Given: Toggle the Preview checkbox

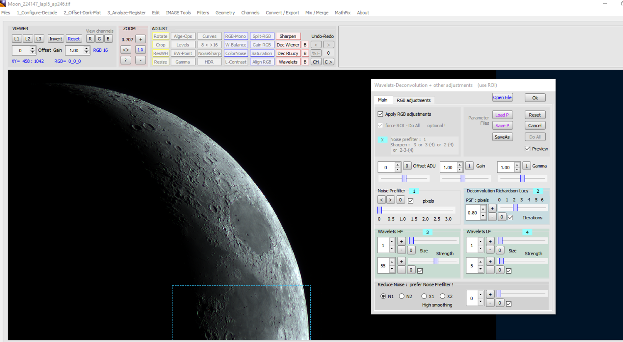Looking at the screenshot, I should click(527, 149).
